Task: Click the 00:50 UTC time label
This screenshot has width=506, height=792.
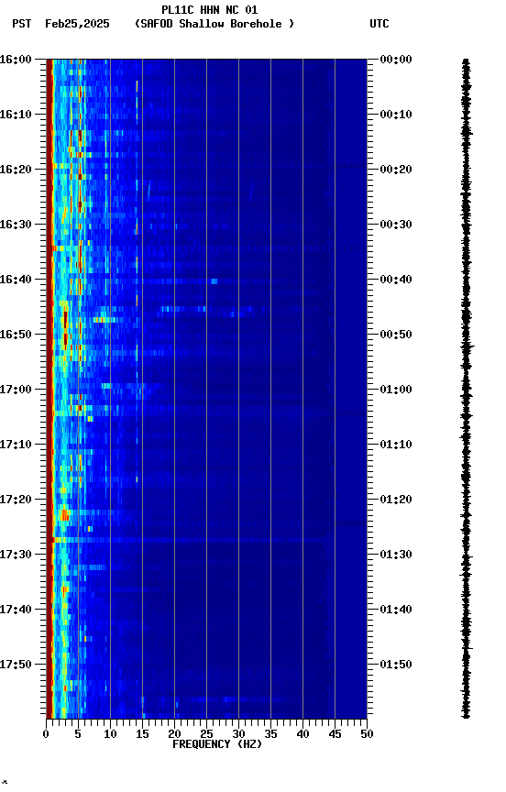Action: click(x=396, y=335)
